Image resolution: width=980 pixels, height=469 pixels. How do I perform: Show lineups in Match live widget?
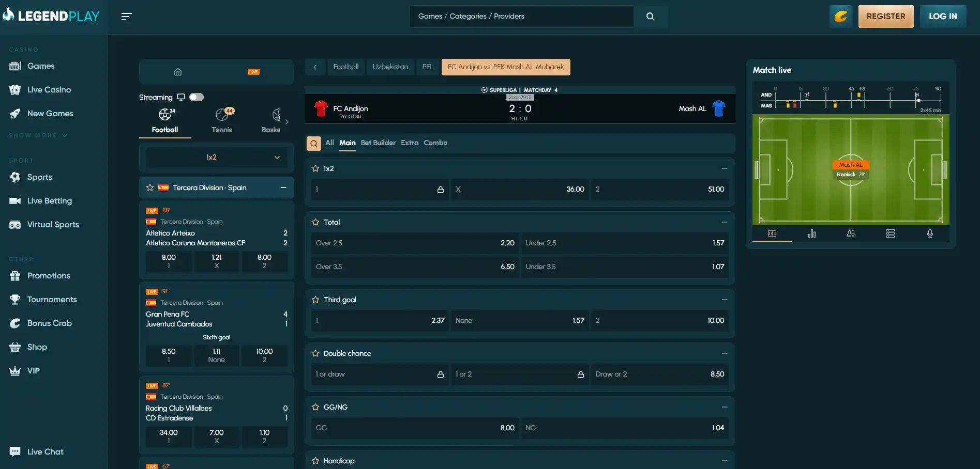(851, 234)
